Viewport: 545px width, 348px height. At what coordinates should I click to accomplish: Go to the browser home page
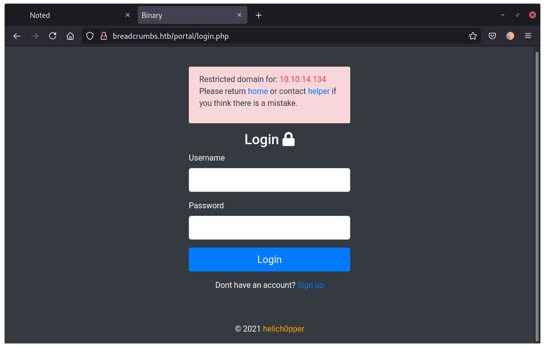(70, 36)
